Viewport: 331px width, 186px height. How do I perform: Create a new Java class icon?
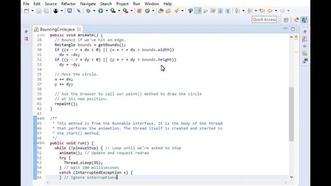(147, 11)
